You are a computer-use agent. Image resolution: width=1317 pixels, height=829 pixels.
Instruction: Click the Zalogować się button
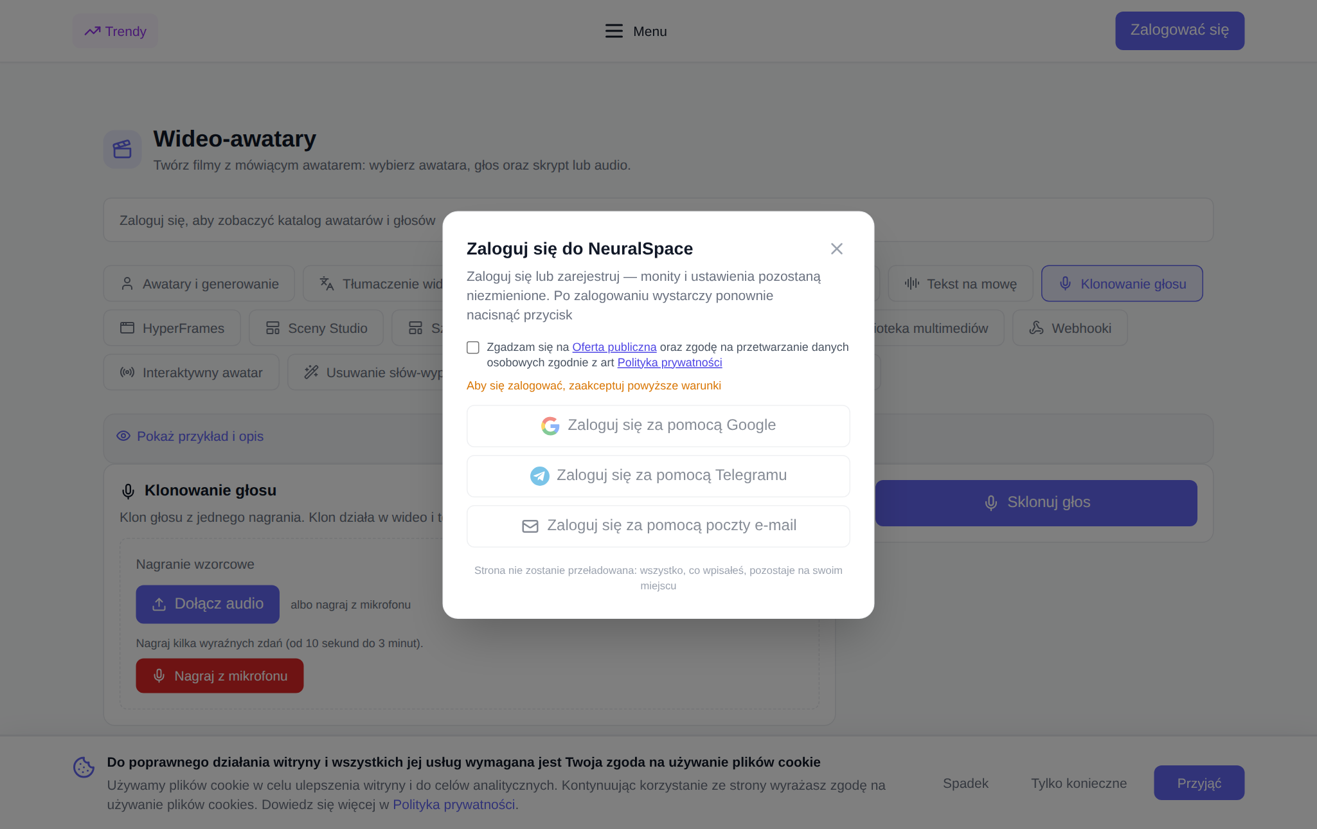1180,30
